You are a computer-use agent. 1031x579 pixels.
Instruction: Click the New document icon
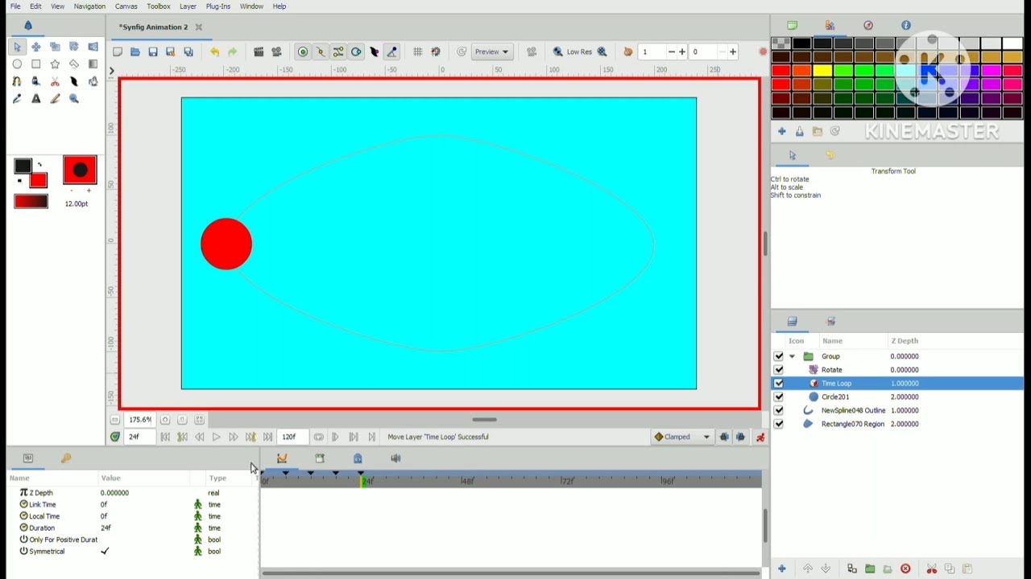[118, 52]
